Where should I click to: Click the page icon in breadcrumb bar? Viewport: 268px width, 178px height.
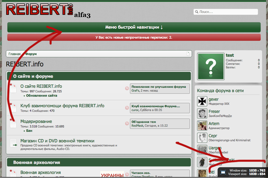coord(188,54)
